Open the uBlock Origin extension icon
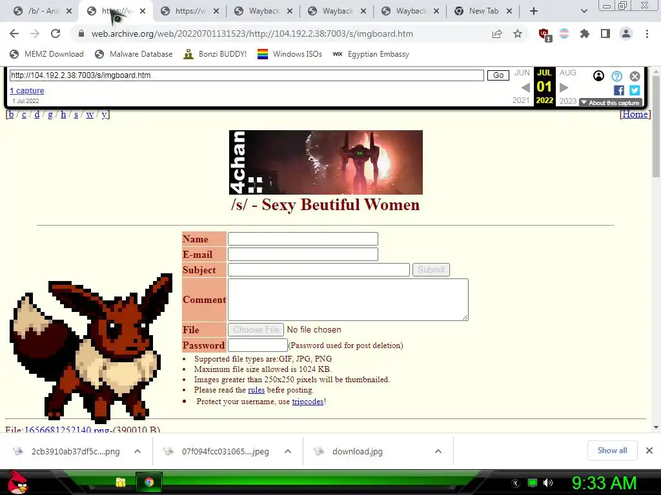This screenshot has height=495, width=661. [x=544, y=34]
